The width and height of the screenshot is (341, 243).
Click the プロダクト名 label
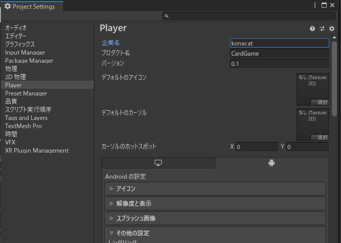(116, 53)
